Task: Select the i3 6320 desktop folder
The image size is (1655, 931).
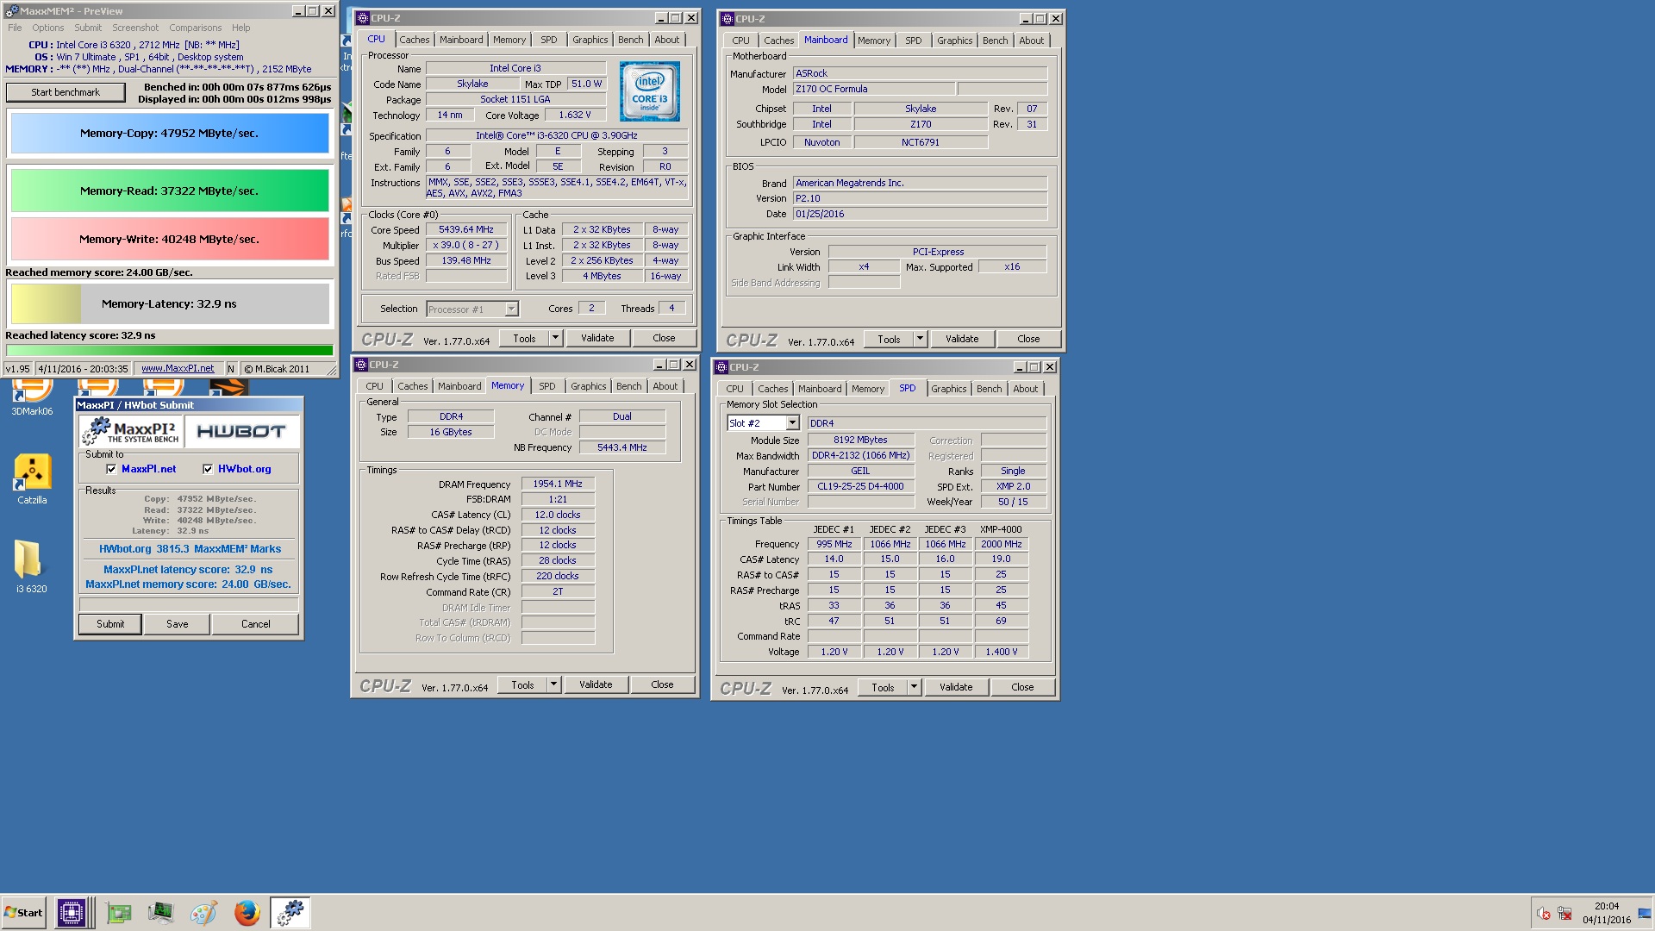Action: [31, 566]
